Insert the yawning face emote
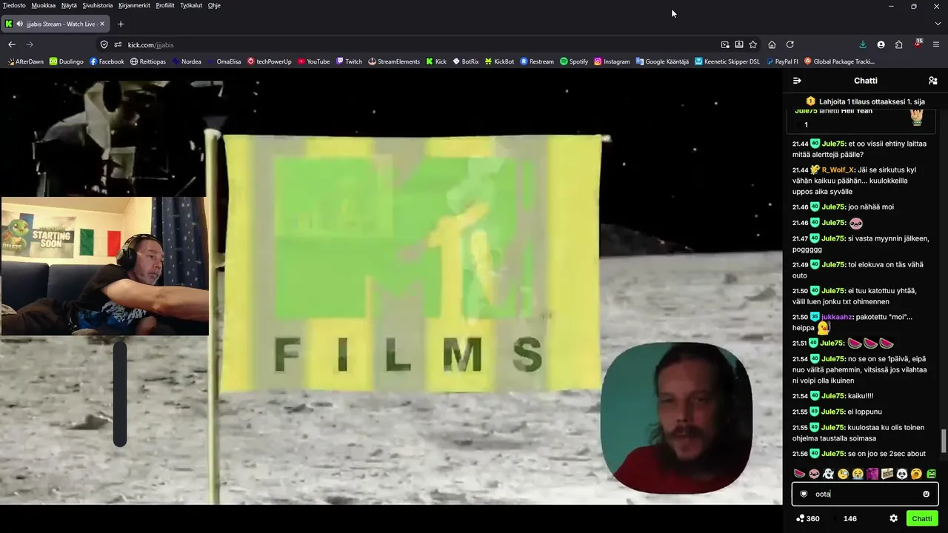 click(x=916, y=474)
